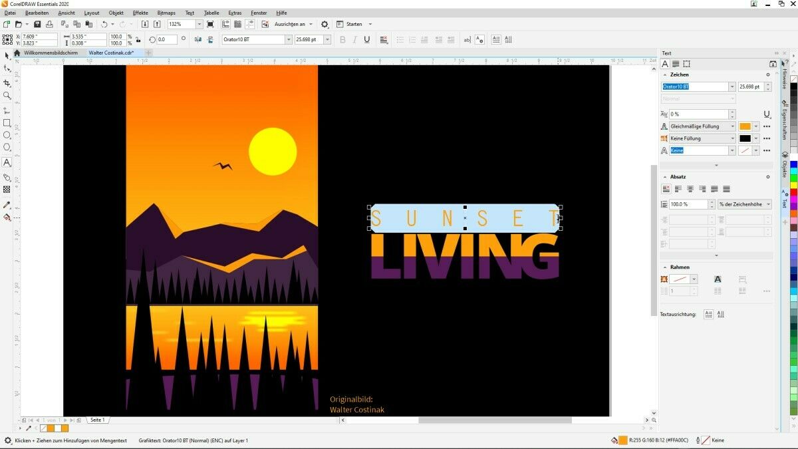Select the Rectangle tool
Image resolution: width=798 pixels, height=449 pixels.
(x=7, y=123)
